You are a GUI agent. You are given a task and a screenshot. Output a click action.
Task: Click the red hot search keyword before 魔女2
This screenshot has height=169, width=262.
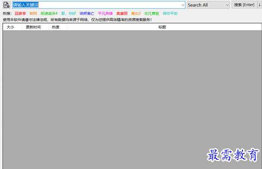(122, 13)
